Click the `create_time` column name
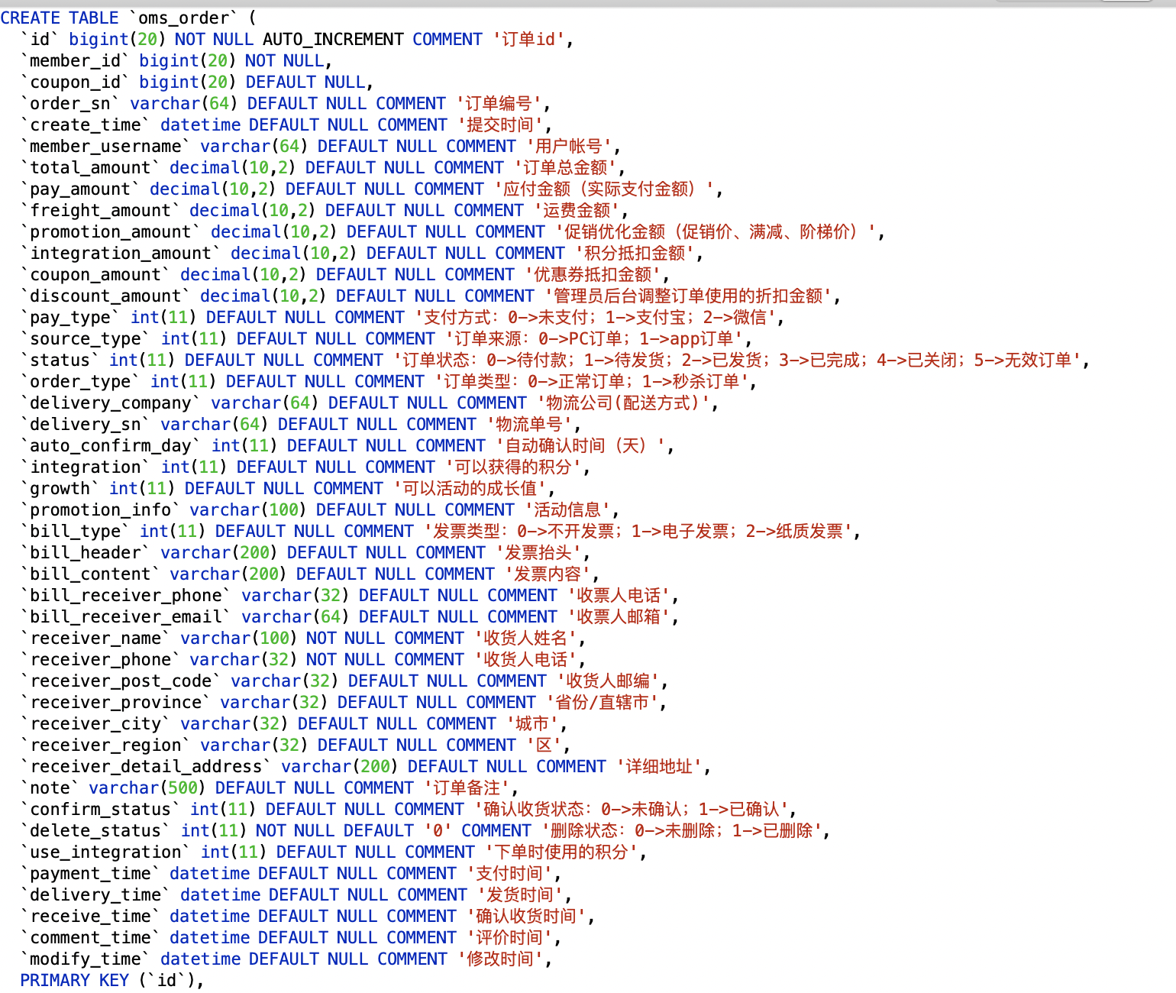The height and width of the screenshot is (993, 1176). point(86,125)
